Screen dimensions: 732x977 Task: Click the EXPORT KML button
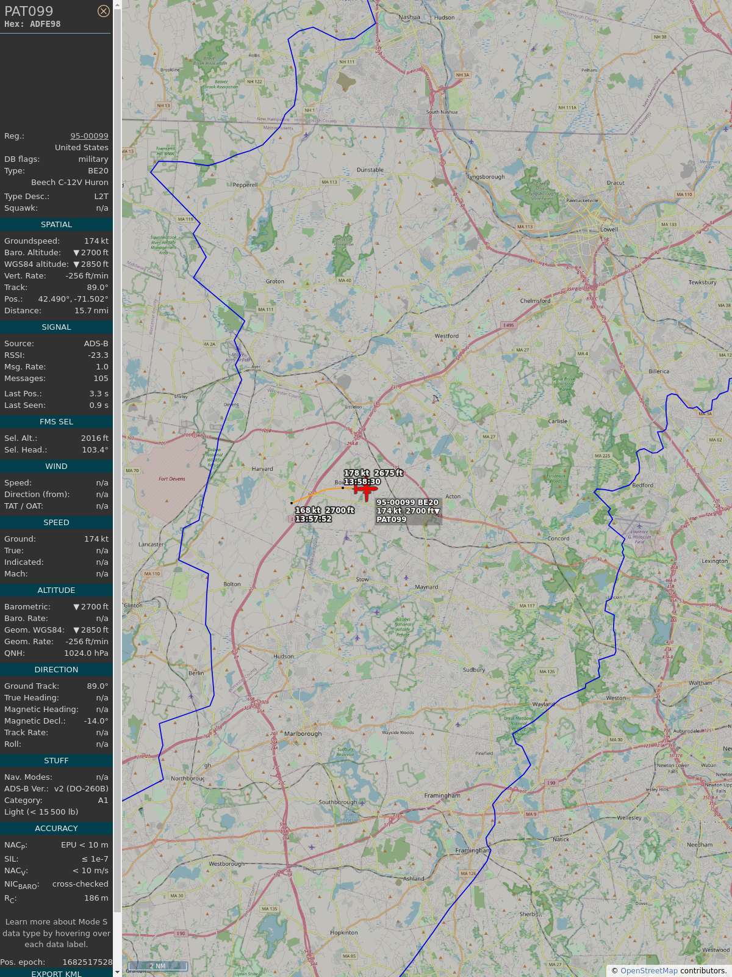coord(56,973)
